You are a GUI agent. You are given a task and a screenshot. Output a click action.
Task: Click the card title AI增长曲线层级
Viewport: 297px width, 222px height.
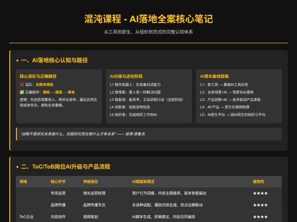(215, 76)
